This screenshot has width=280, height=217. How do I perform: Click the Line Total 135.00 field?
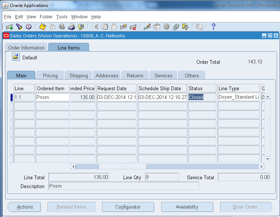79,177
